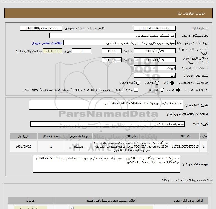Click the general description box mentioning AR7024DN- SHARP
The height and width of the screenshot is (209, 216).
[106, 105]
